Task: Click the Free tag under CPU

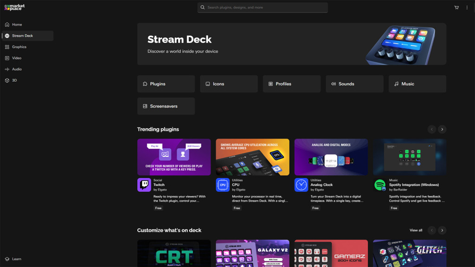Action: pyautogui.click(x=237, y=208)
